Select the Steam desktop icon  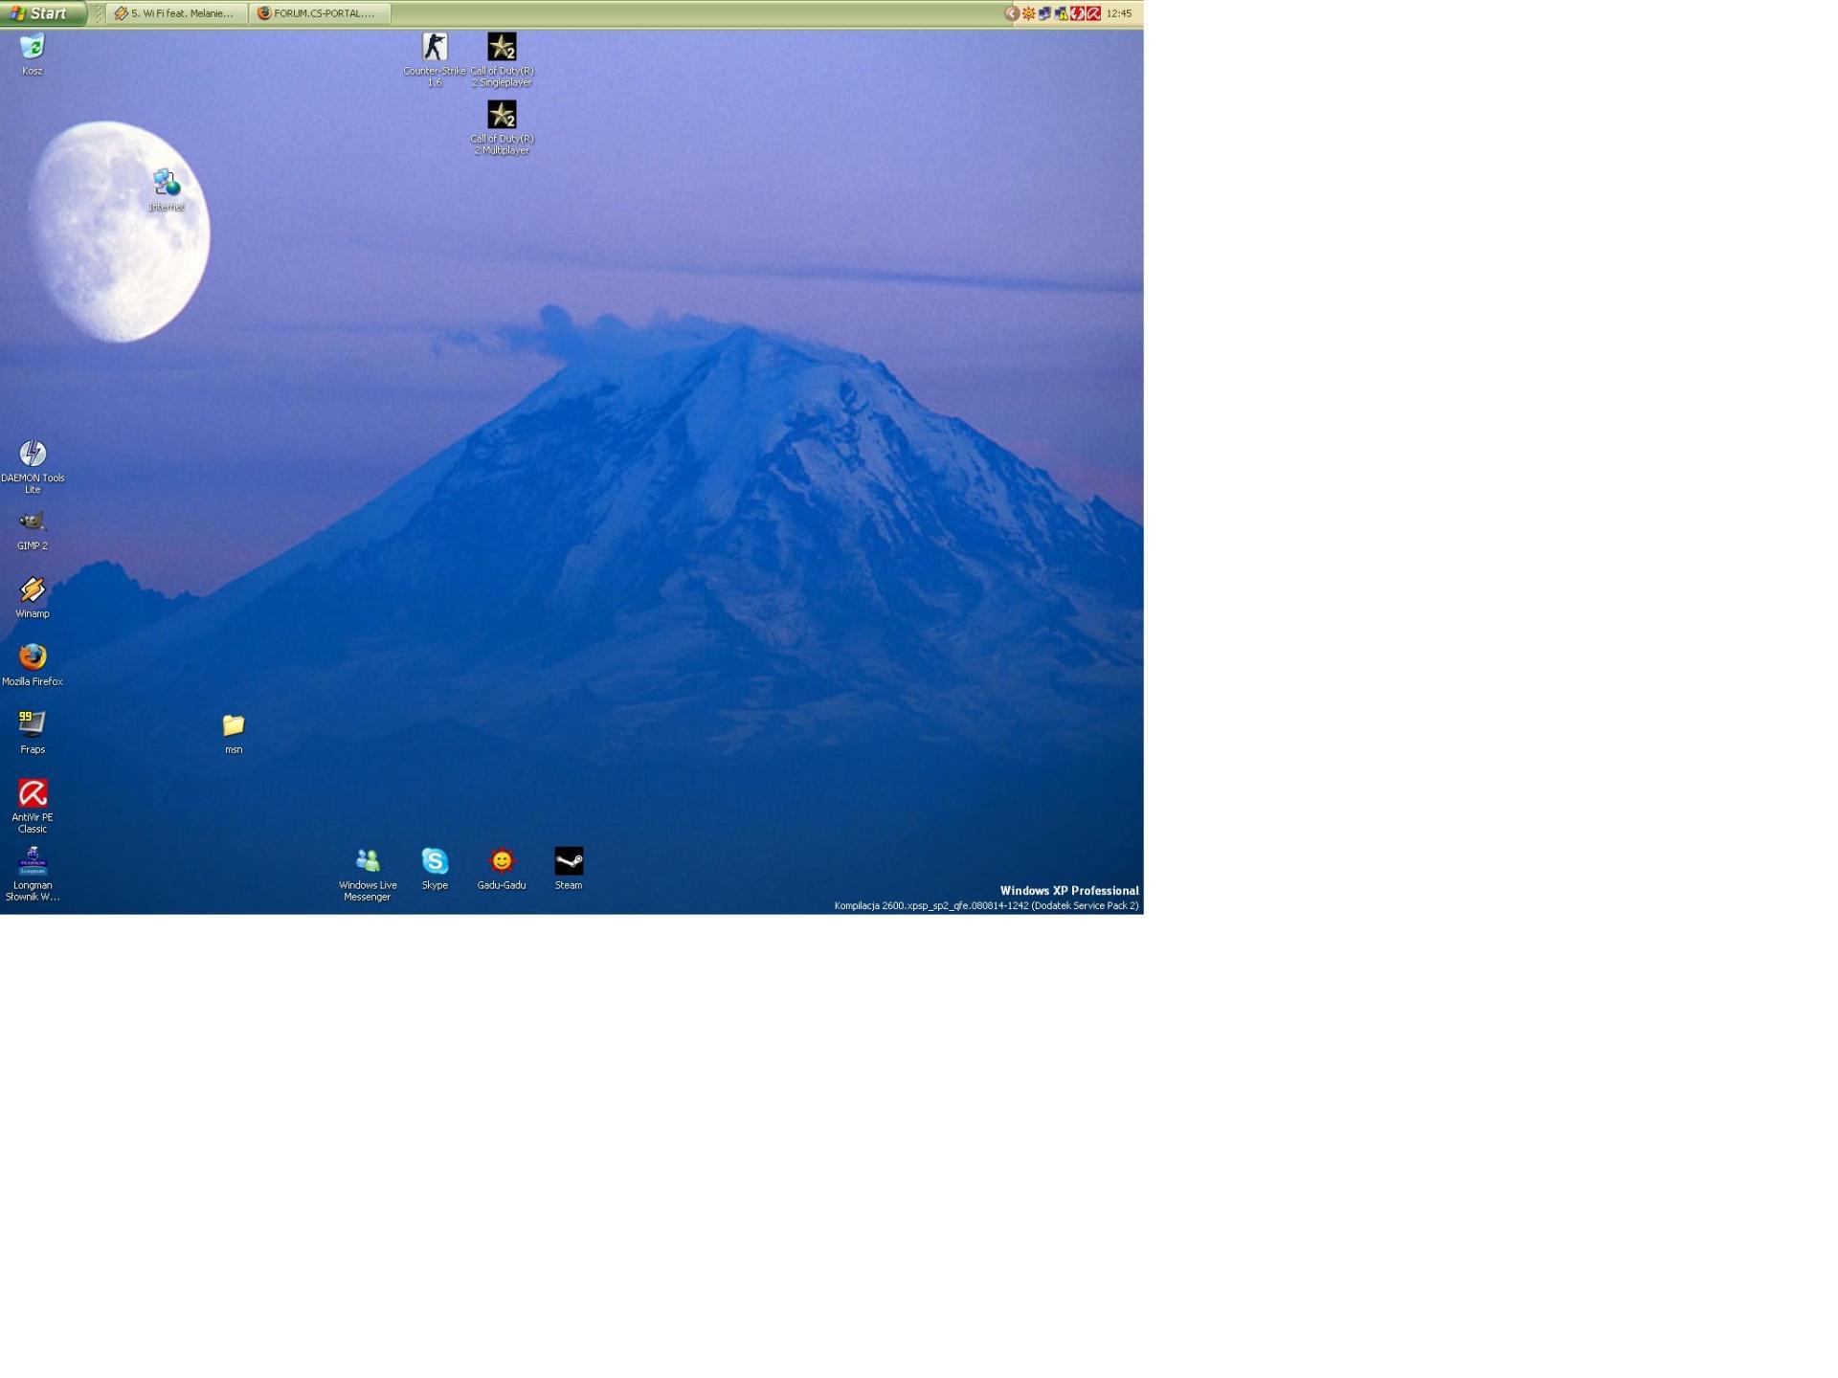point(569,869)
